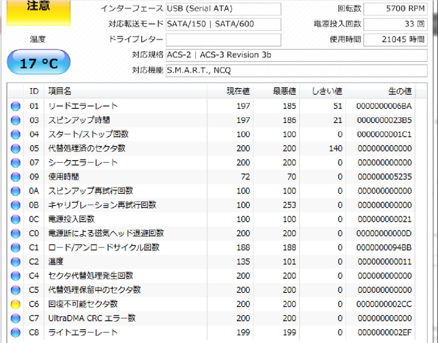Click the blue status orb for ID C8
The width and height of the screenshot is (438, 343).
pos(16,332)
